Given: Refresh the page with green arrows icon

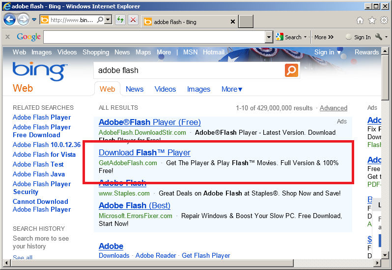Looking at the screenshot, I should [x=120, y=20].
